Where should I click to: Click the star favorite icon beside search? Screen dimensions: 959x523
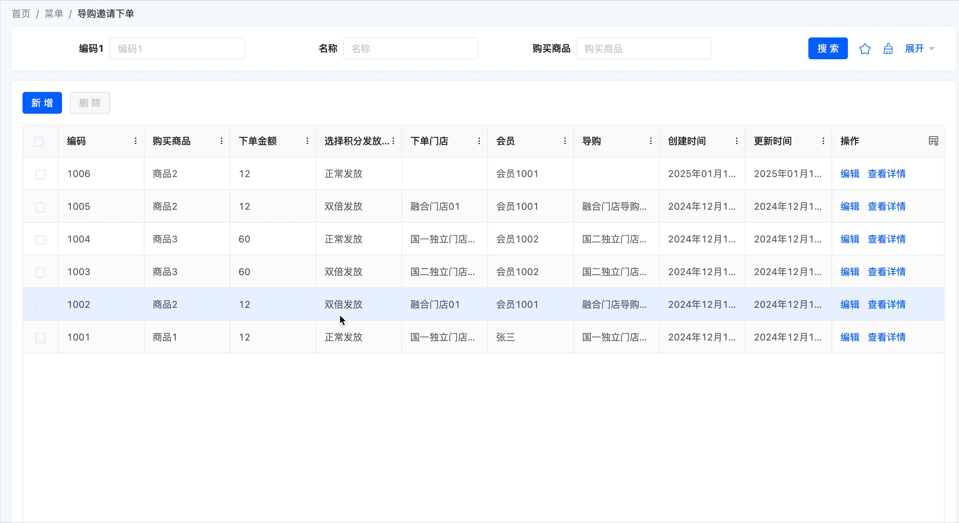click(865, 49)
